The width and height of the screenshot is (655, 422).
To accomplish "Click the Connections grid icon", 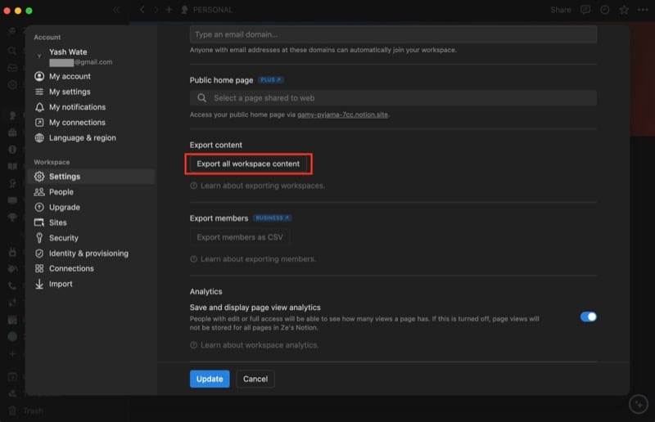I will [39, 269].
